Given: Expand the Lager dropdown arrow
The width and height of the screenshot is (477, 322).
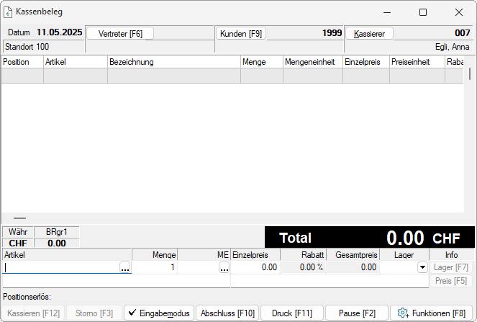Looking at the screenshot, I should [x=421, y=267].
